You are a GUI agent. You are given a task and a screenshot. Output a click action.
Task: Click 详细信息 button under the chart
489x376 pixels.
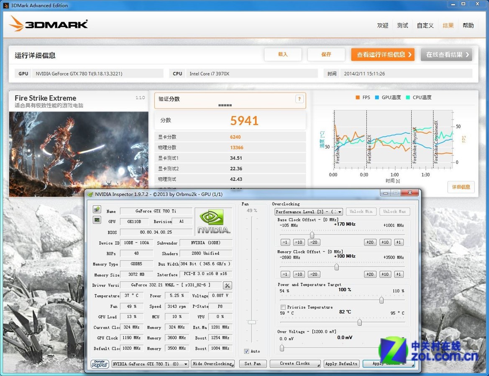(x=461, y=187)
